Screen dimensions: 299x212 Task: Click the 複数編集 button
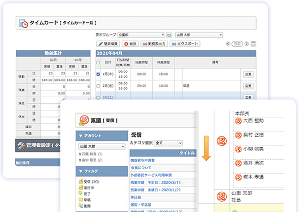108,44
